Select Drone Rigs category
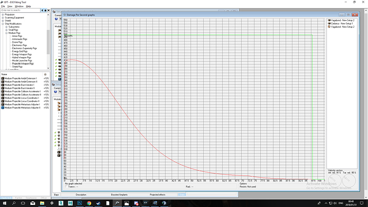The image size is (368, 207). [x=18, y=42]
